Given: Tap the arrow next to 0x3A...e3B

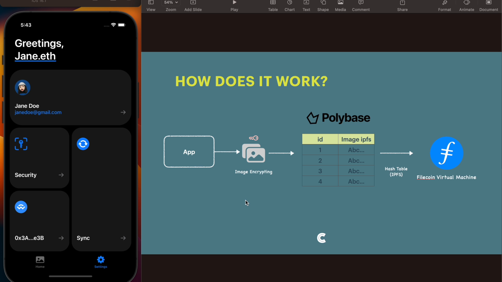Looking at the screenshot, I should coord(61,238).
